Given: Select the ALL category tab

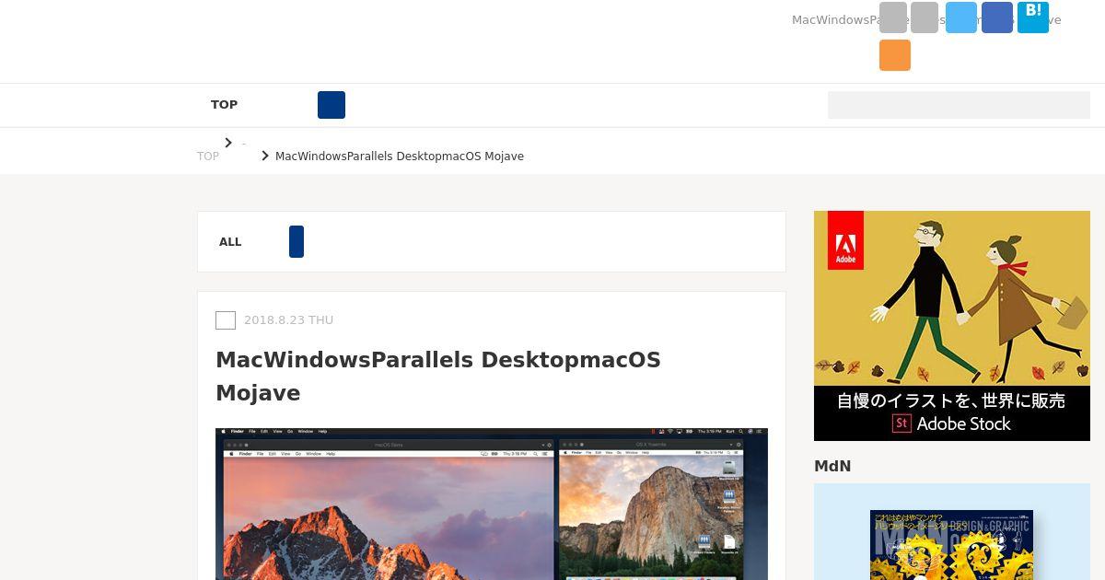Looking at the screenshot, I should (x=230, y=242).
